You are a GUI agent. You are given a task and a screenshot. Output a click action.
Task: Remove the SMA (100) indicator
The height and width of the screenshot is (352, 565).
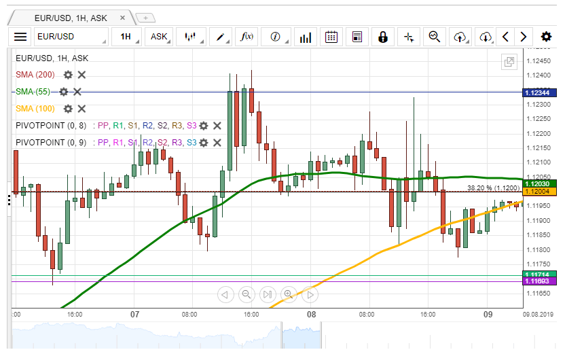click(81, 109)
